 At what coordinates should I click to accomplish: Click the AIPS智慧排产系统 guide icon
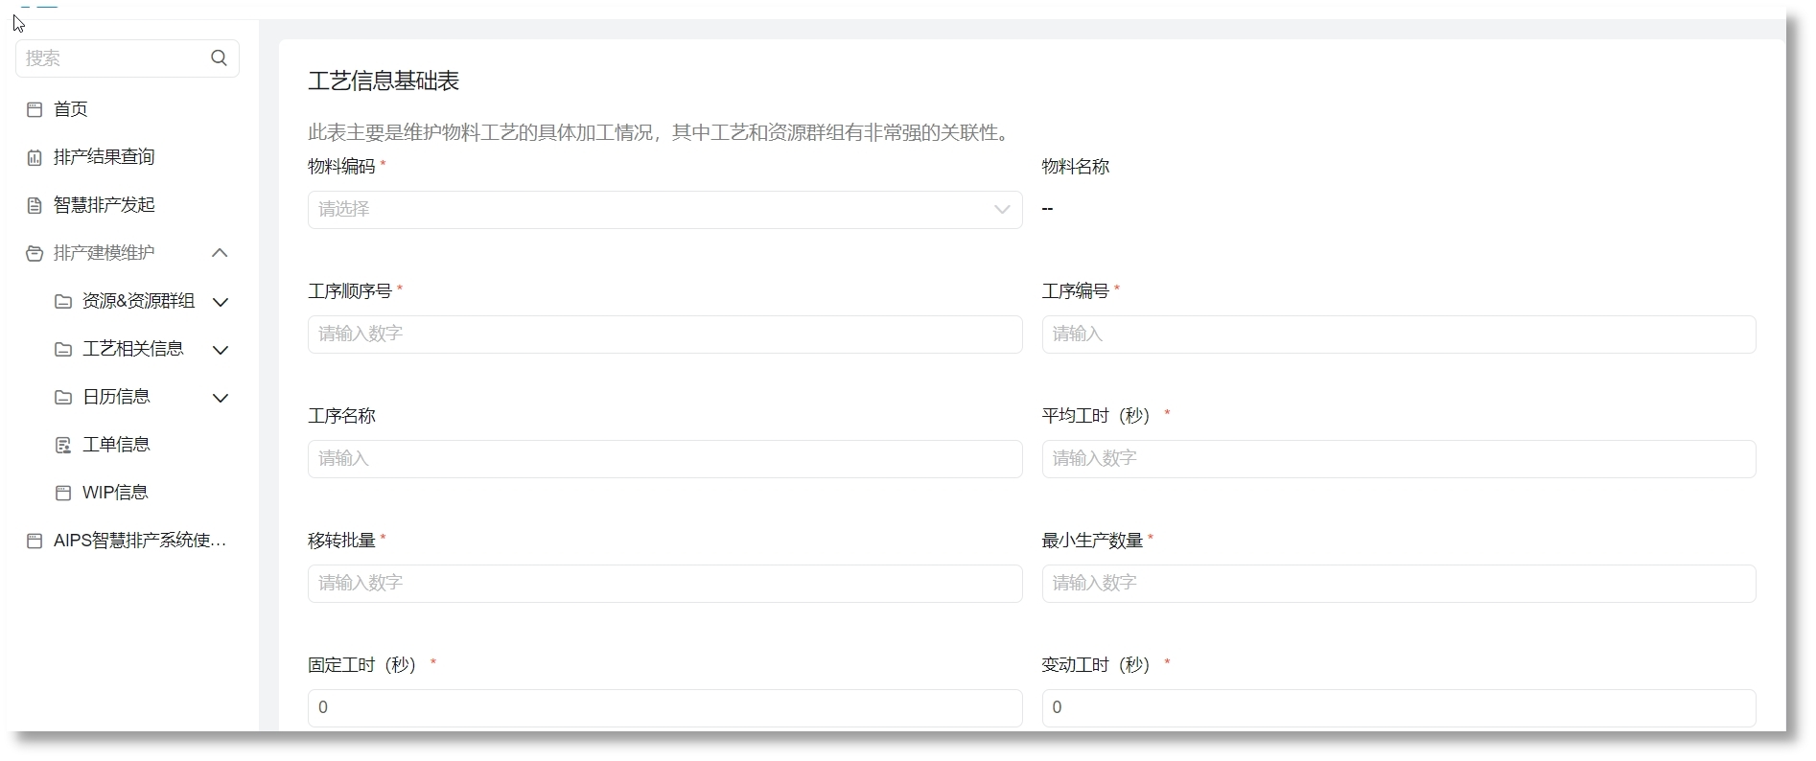[x=35, y=541]
